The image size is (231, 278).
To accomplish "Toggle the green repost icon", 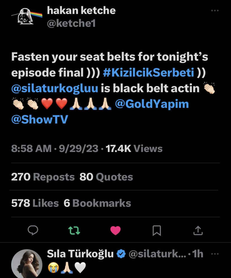I will click(x=74, y=230).
